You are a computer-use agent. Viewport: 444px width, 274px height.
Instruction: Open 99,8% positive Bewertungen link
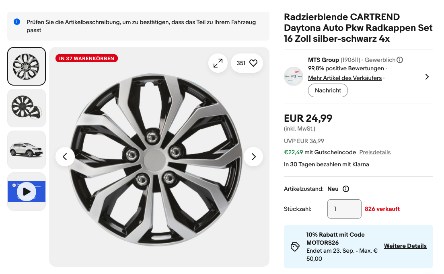pyautogui.click(x=346, y=68)
